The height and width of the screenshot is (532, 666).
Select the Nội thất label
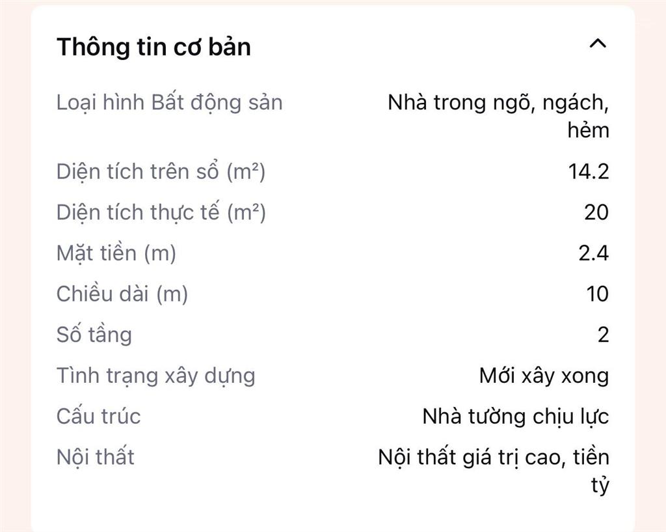(94, 457)
